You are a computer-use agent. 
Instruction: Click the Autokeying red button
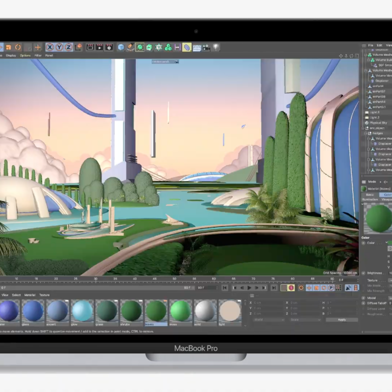coord(291,288)
